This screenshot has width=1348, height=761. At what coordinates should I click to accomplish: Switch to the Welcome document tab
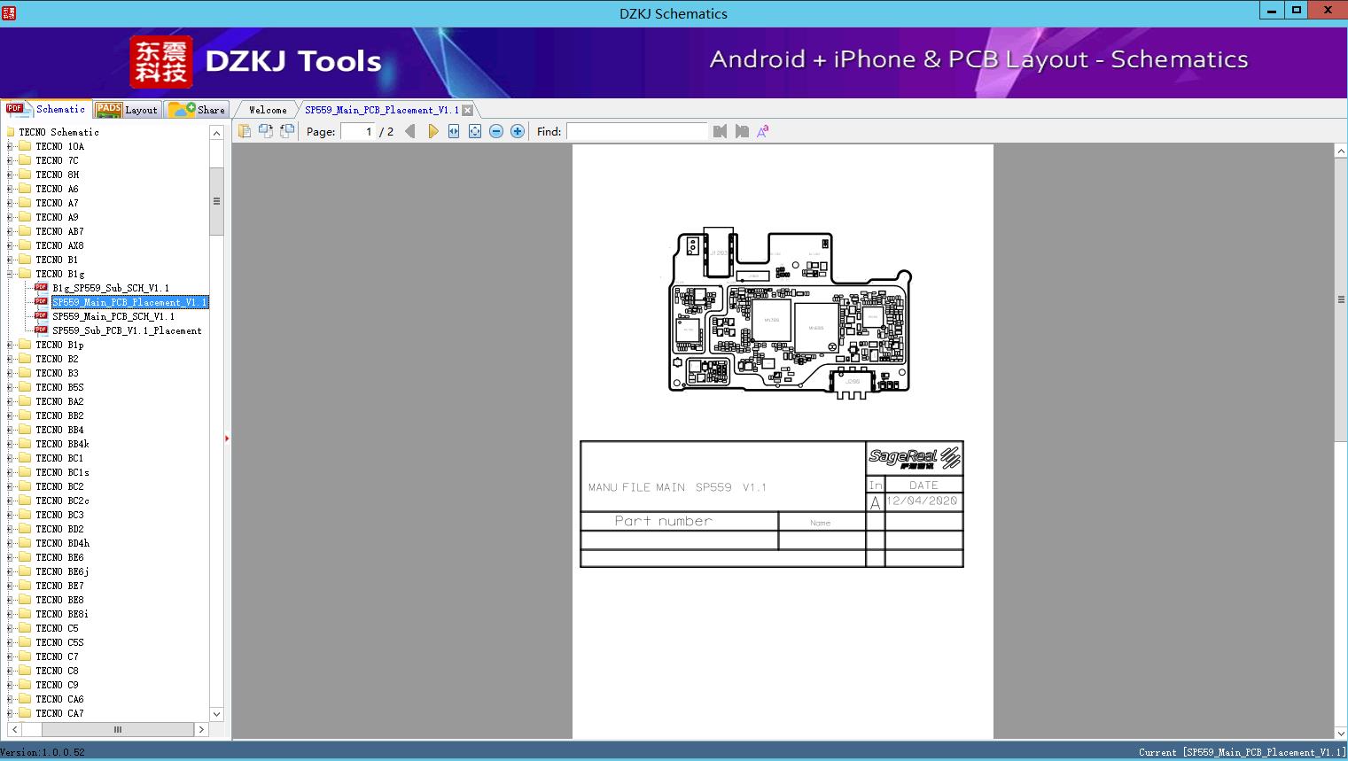pyautogui.click(x=268, y=110)
